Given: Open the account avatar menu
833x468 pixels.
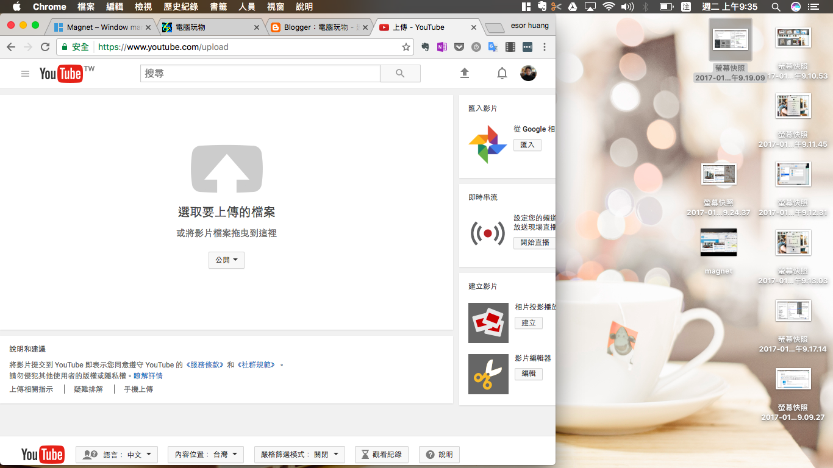Looking at the screenshot, I should [x=528, y=73].
